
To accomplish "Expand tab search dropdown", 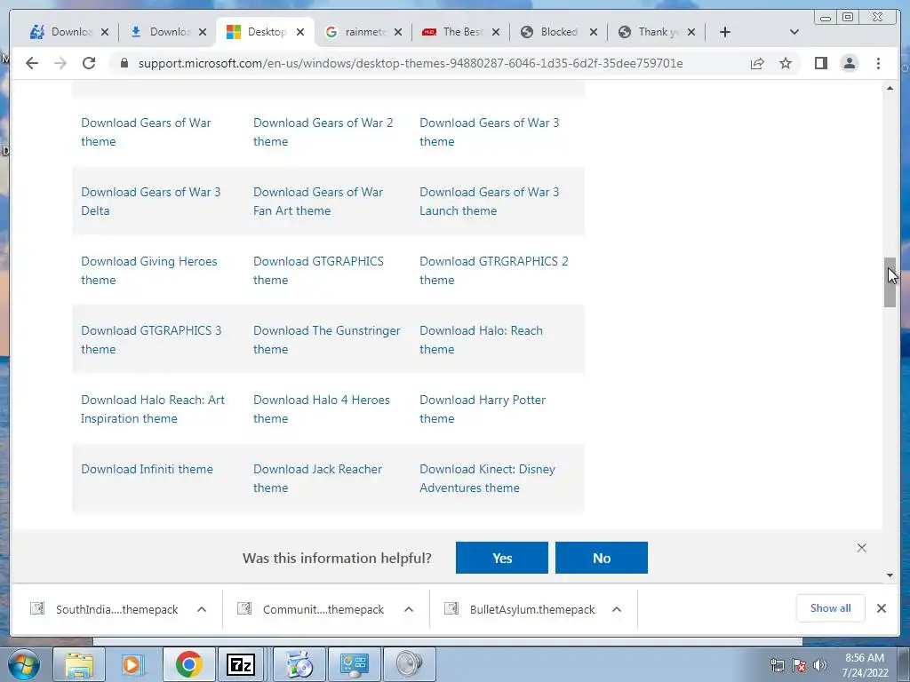I will point(794,32).
